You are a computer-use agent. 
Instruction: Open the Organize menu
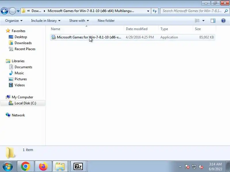point(14,21)
